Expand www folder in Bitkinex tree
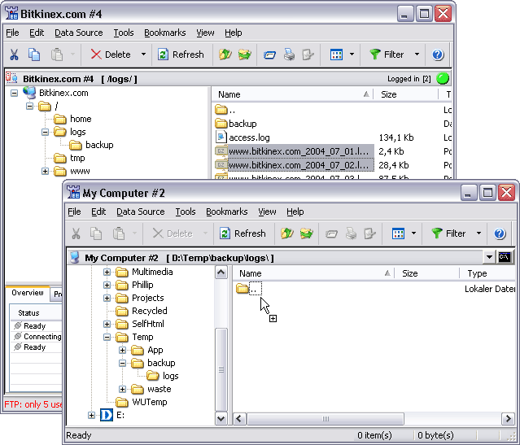Screen dimensions: 520x445 45,171
